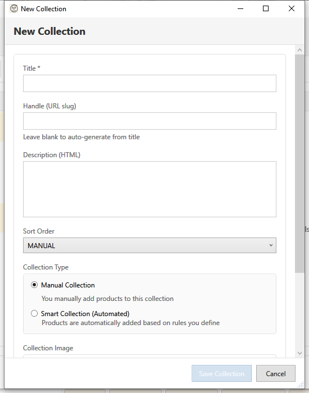Focus the Handle (URL slug) field
Screen dimensions: 309x393
[x=149, y=121]
